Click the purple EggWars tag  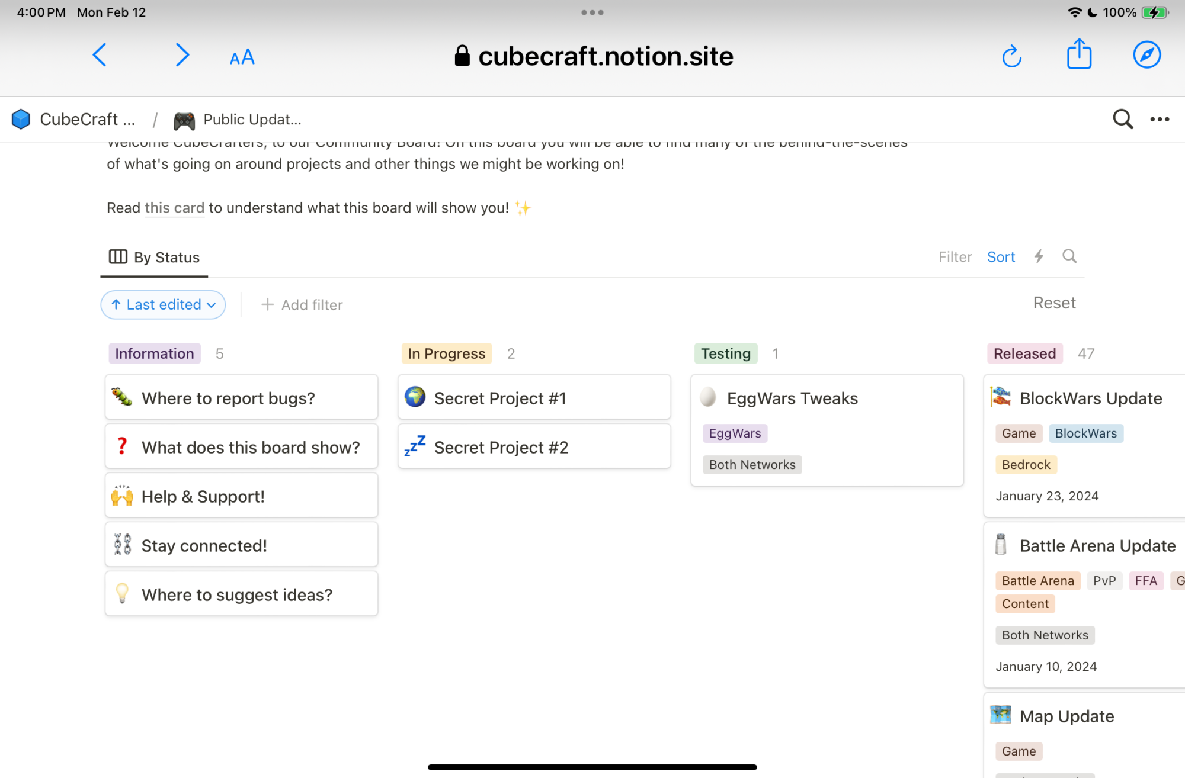point(735,433)
